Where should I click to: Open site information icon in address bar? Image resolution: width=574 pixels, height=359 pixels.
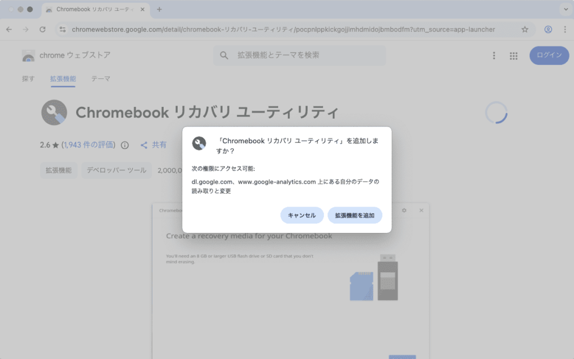tap(63, 30)
